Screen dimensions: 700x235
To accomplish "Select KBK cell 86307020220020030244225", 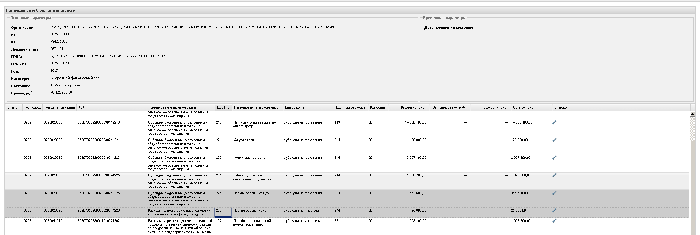I will coord(99,175).
